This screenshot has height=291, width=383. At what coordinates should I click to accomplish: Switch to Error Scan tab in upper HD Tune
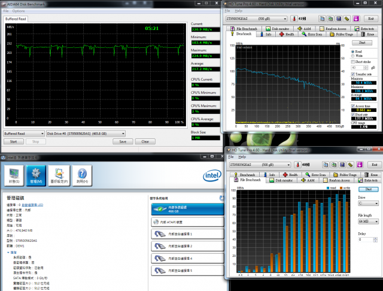click(x=312, y=34)
